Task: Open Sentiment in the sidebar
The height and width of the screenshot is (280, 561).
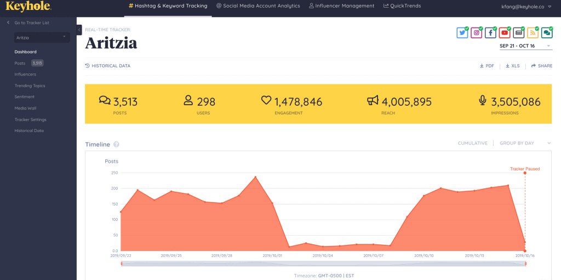Action: 24,96
